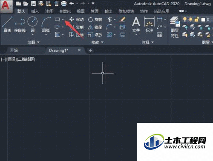213x161 pixels.
Task: Select the Polyline (多段线) tool
Action: [20, 24]
